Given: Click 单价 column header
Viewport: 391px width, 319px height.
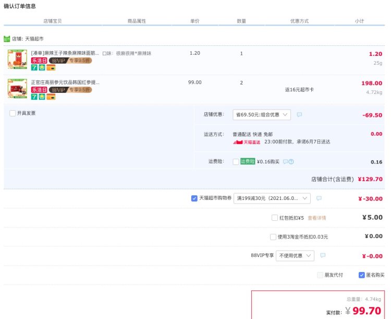Looking at the screenshot, I should tap(195, 21).
